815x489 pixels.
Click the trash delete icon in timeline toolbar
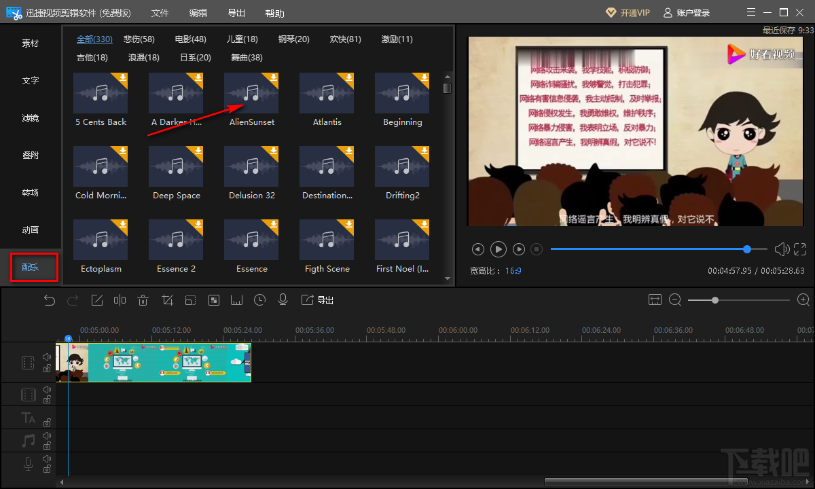[x=143, y=300]
